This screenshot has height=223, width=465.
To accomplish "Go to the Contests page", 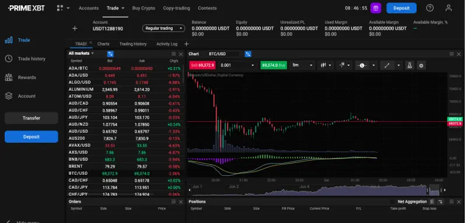I will point(207,8).
